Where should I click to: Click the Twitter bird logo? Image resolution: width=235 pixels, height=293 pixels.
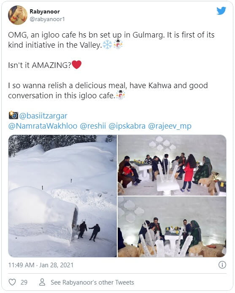pos(221,11)
